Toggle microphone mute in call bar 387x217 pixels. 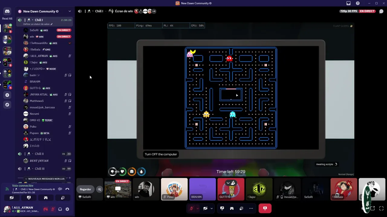pyautogui.click(x=191, y=208)
